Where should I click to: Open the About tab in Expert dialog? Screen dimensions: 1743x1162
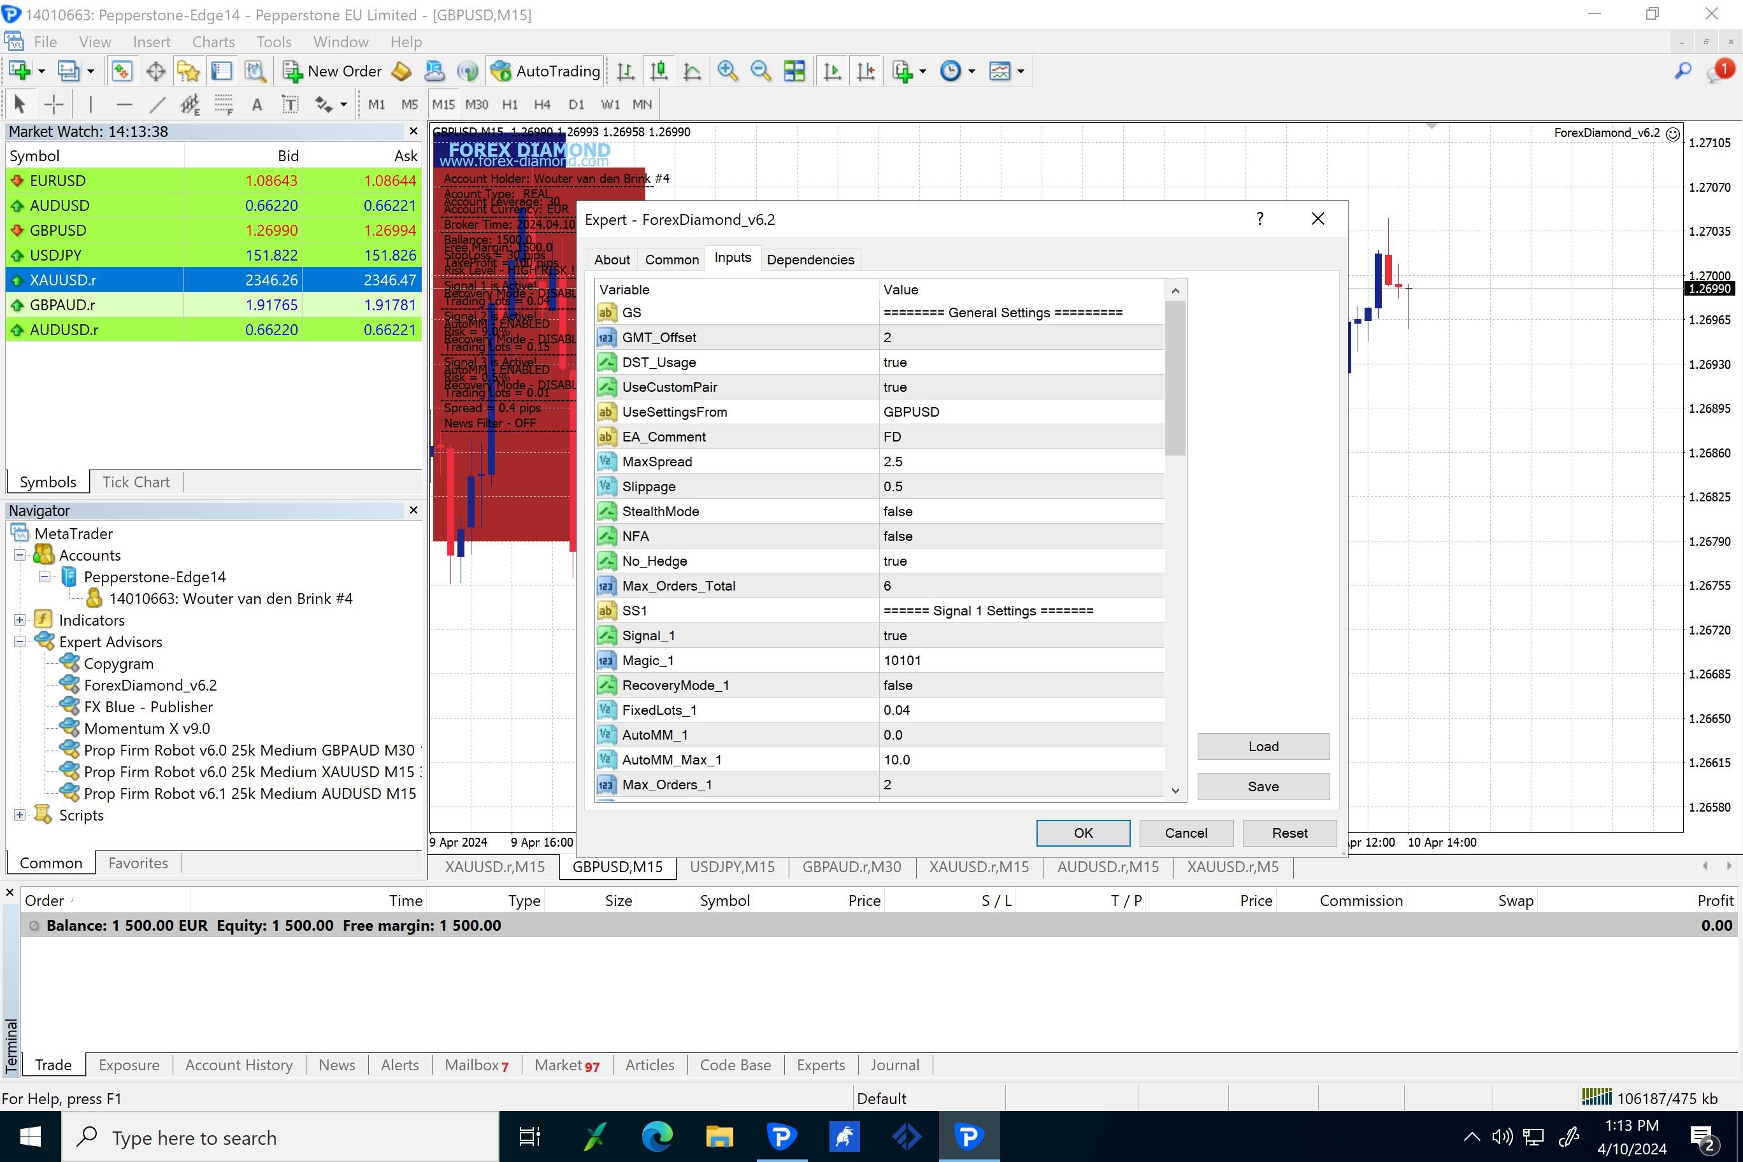(x=612, y=259)
